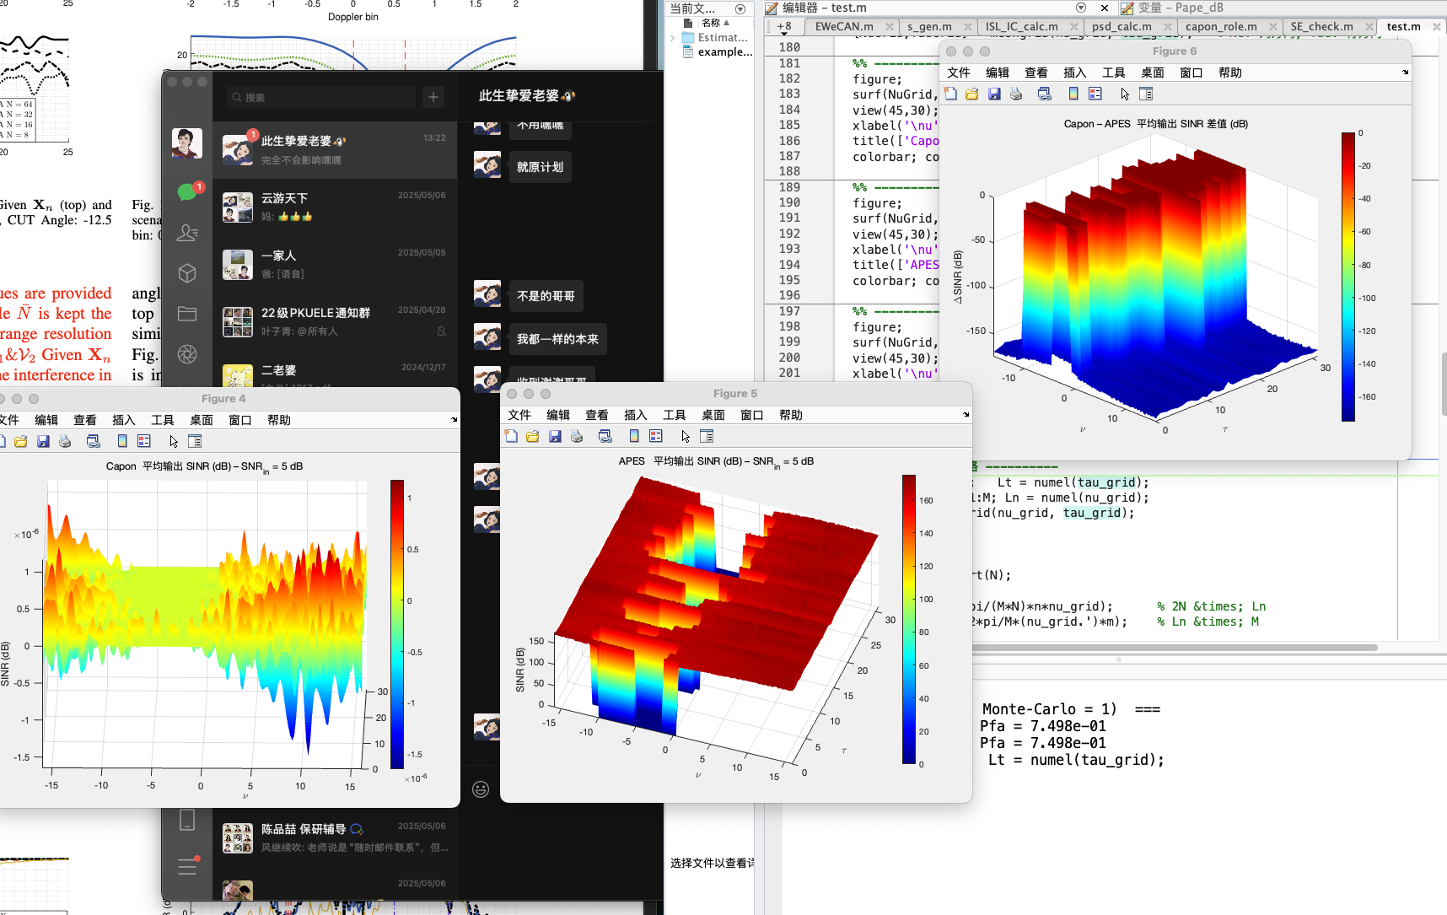Screen dimensions: 1447x915
Task: Click colorbar in Figure 6 plot
Action: click(1348, 277)
